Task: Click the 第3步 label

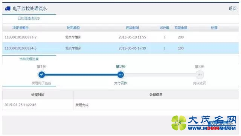Action: (x=200, y=66)
